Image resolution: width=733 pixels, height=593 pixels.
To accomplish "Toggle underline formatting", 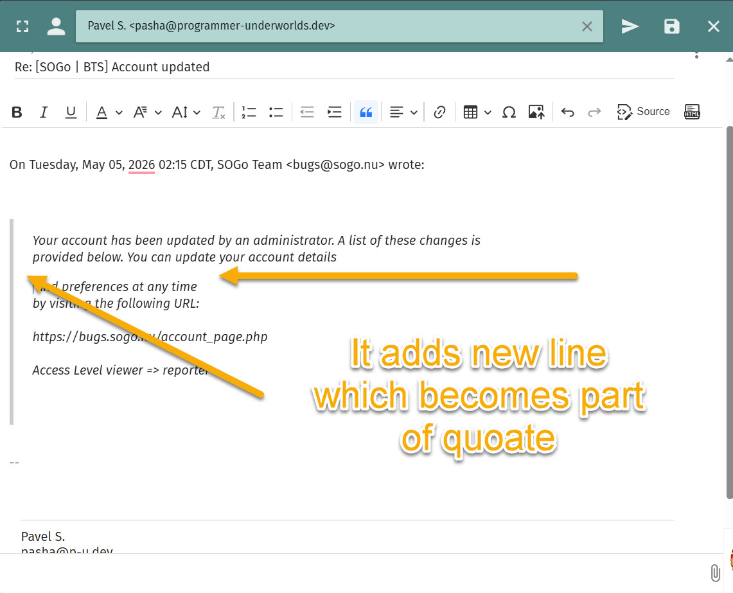I will point(71,112).
